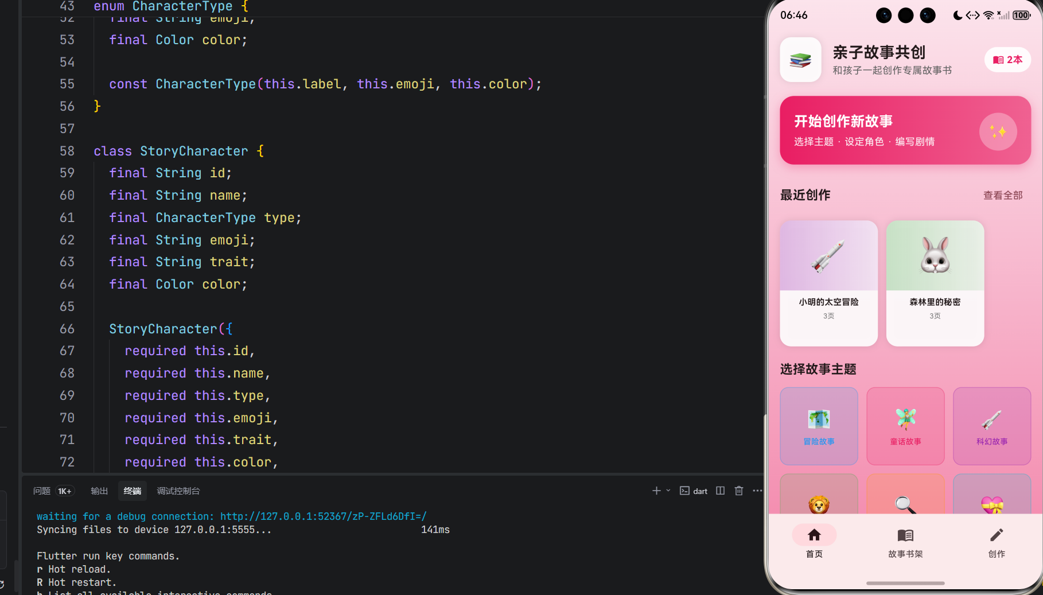
Task: Select the 童话故事 theme tile
Action: click(905, 426)
